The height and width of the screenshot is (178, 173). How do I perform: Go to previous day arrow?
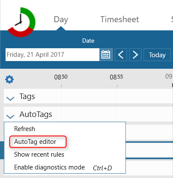point(121,55)
